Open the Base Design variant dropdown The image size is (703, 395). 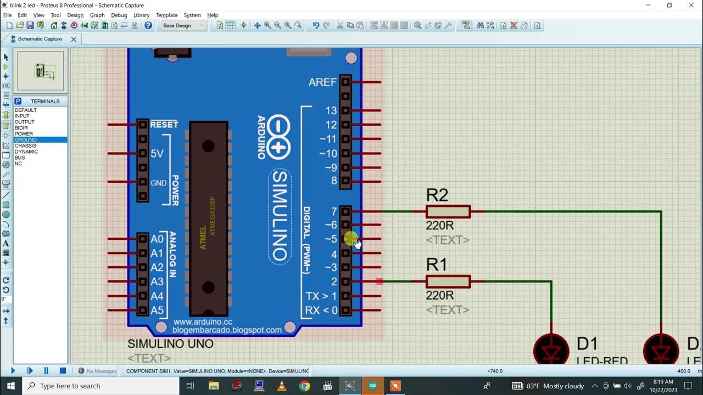(x=183, y=25)
